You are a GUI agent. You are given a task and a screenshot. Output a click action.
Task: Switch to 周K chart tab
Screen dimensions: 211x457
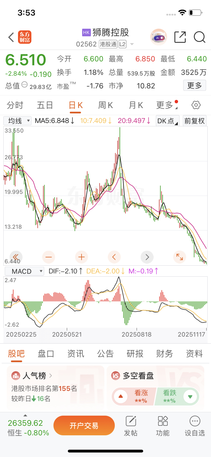coord(105,105)
